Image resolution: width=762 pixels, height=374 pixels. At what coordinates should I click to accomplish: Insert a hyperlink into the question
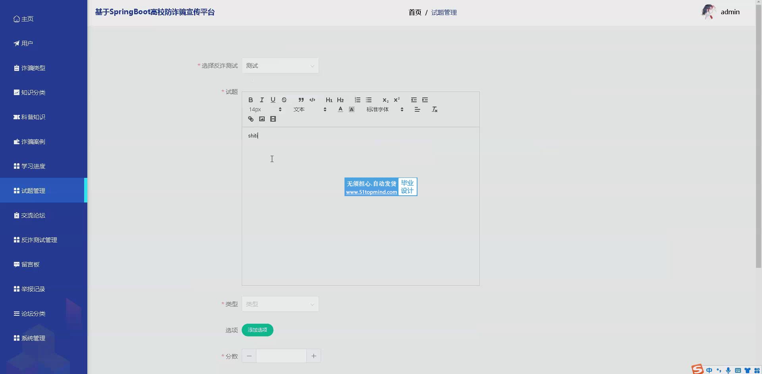click(x=250, y=119)
